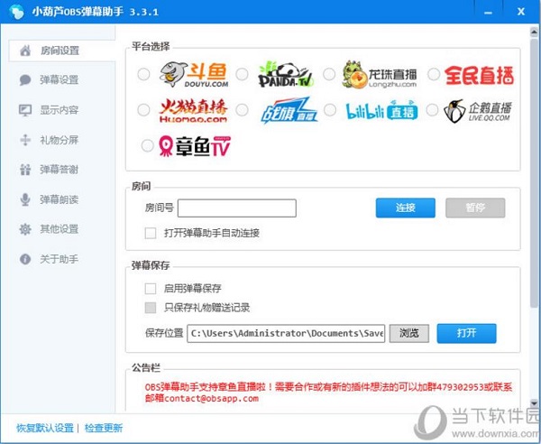Click the gift box thanks icon

(25, 170)
